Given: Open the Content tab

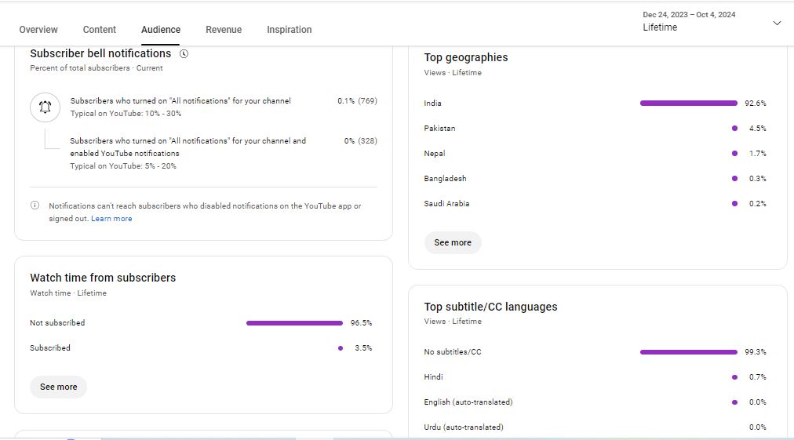Looking at the screenshot, I should (100, 30).
